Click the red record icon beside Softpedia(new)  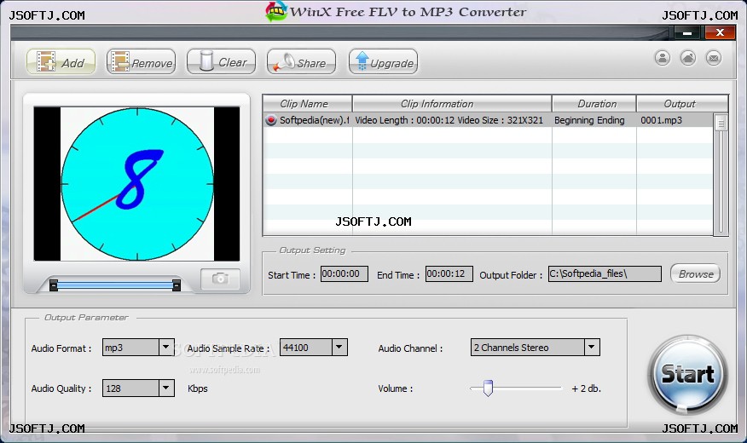[271, 120]
